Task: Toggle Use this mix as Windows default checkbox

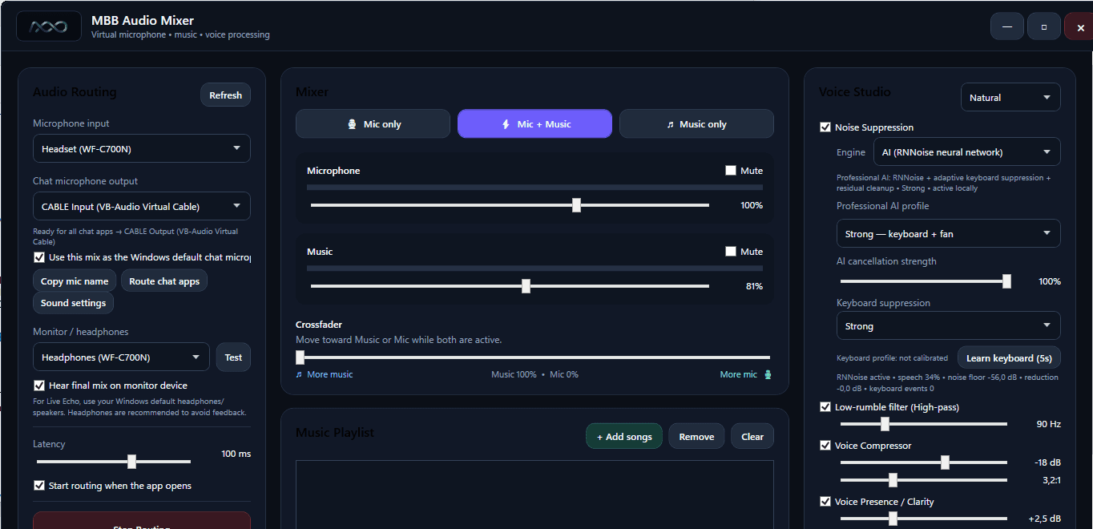Action: [x=39, y=257]
